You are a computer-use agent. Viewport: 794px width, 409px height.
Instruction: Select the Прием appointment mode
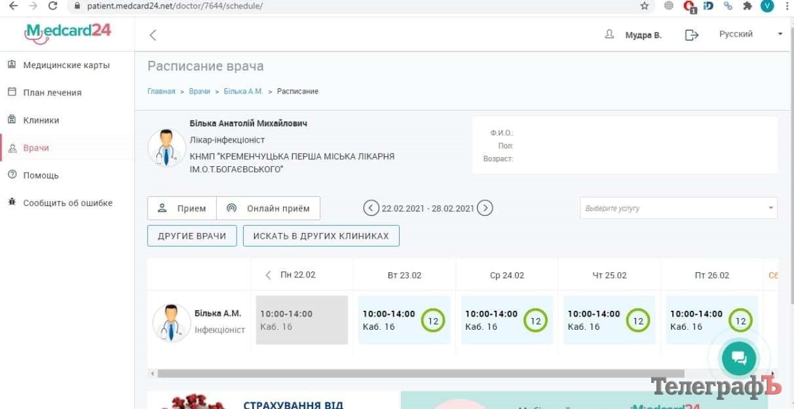(182, 209)
